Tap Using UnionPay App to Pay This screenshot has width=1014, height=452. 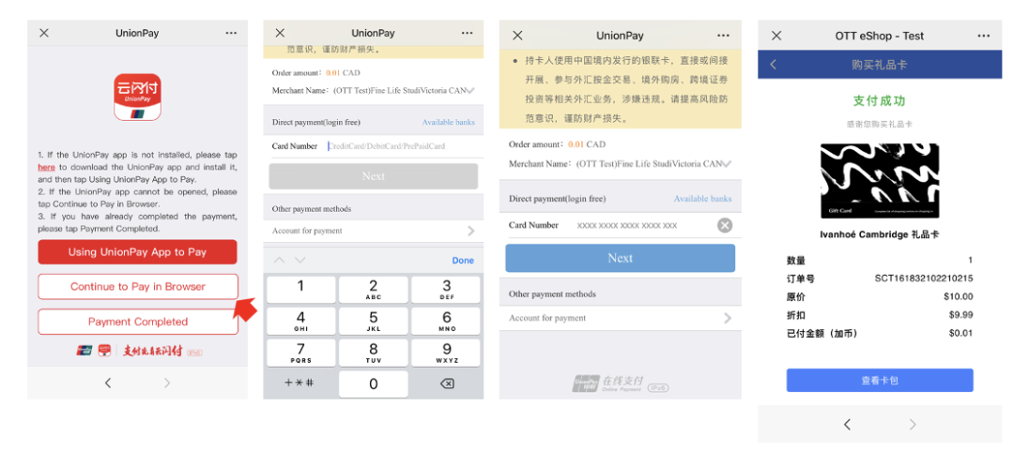tap(137, 252)
